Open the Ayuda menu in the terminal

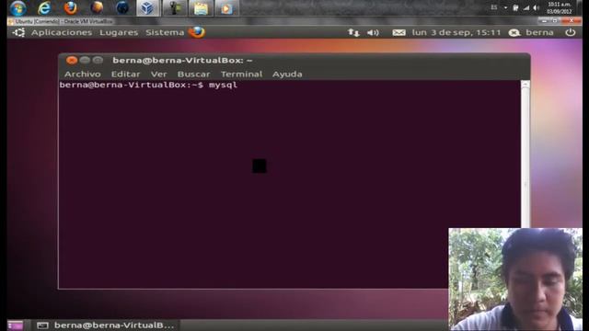[x=287, y=74]
